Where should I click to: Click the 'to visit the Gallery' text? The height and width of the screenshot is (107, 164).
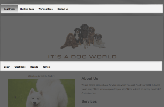[46, 76]
